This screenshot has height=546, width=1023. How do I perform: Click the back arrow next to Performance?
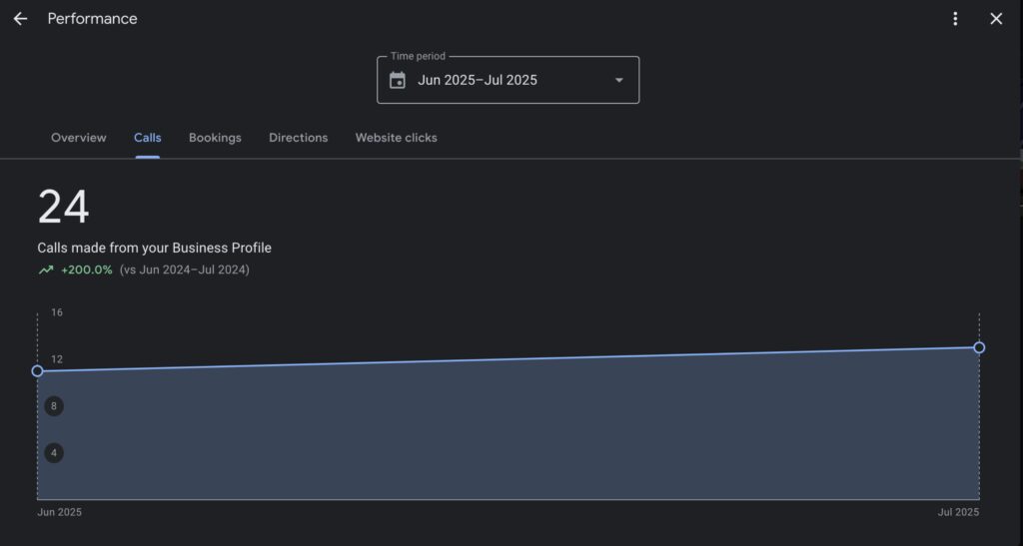20,19
